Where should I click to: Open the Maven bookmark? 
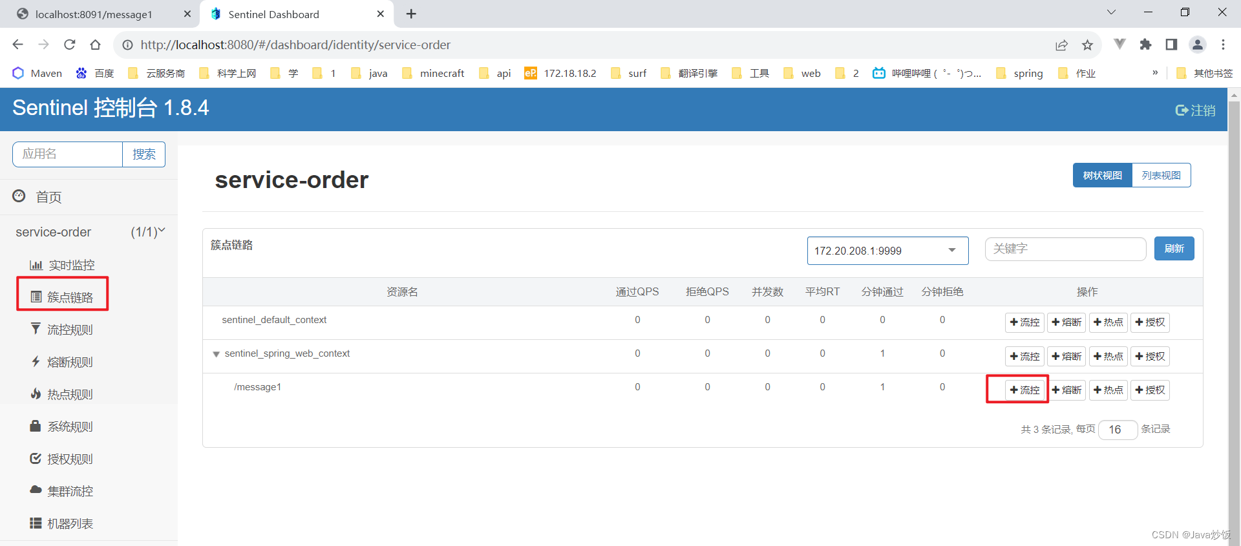pos(37,73)
